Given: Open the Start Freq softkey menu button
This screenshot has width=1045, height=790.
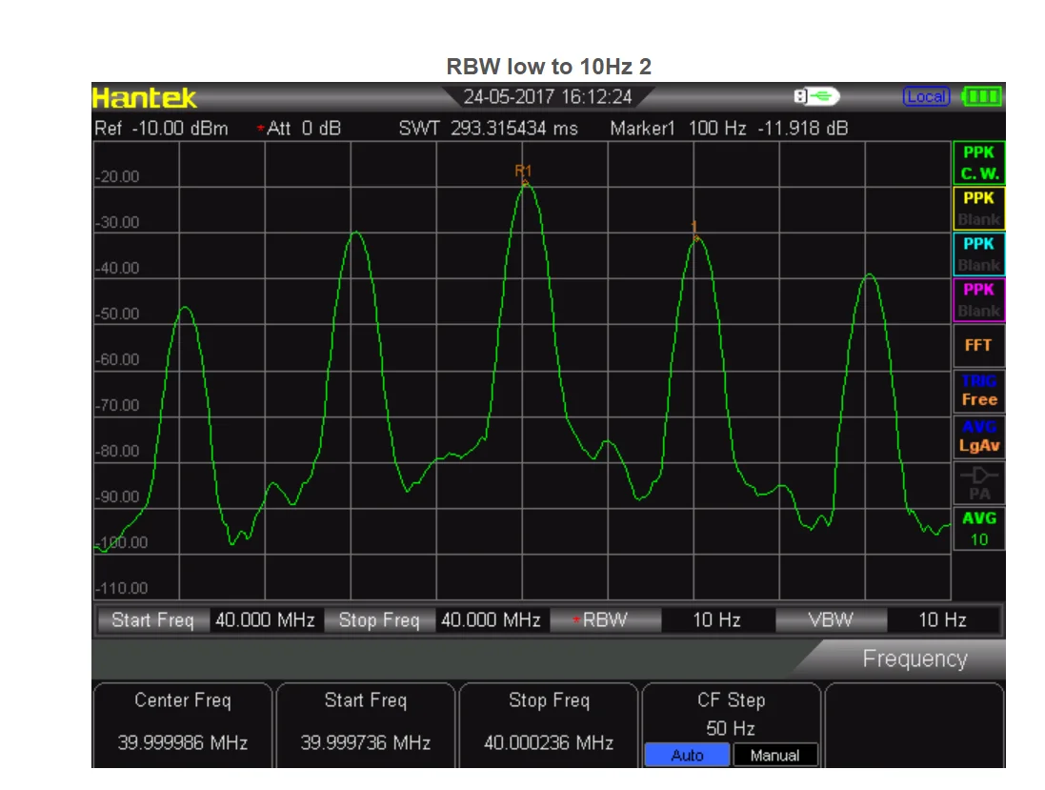Looking at the screenshot, I should tap(365, 724).
